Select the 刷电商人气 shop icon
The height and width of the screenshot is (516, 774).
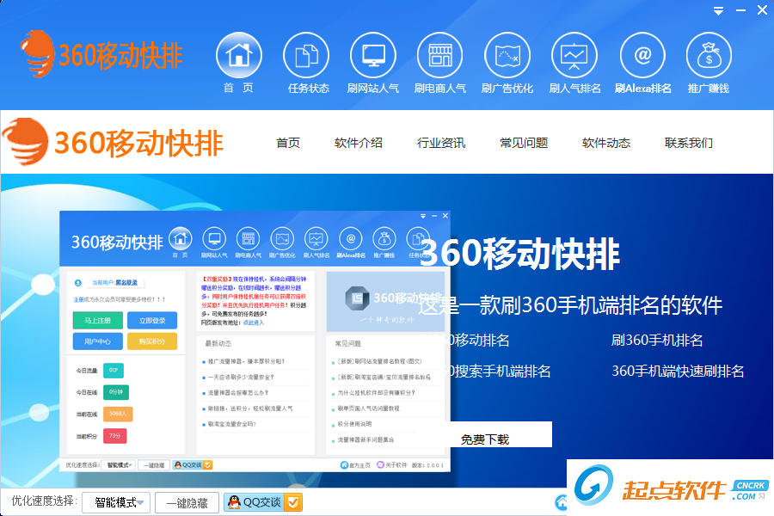[439, 55]
